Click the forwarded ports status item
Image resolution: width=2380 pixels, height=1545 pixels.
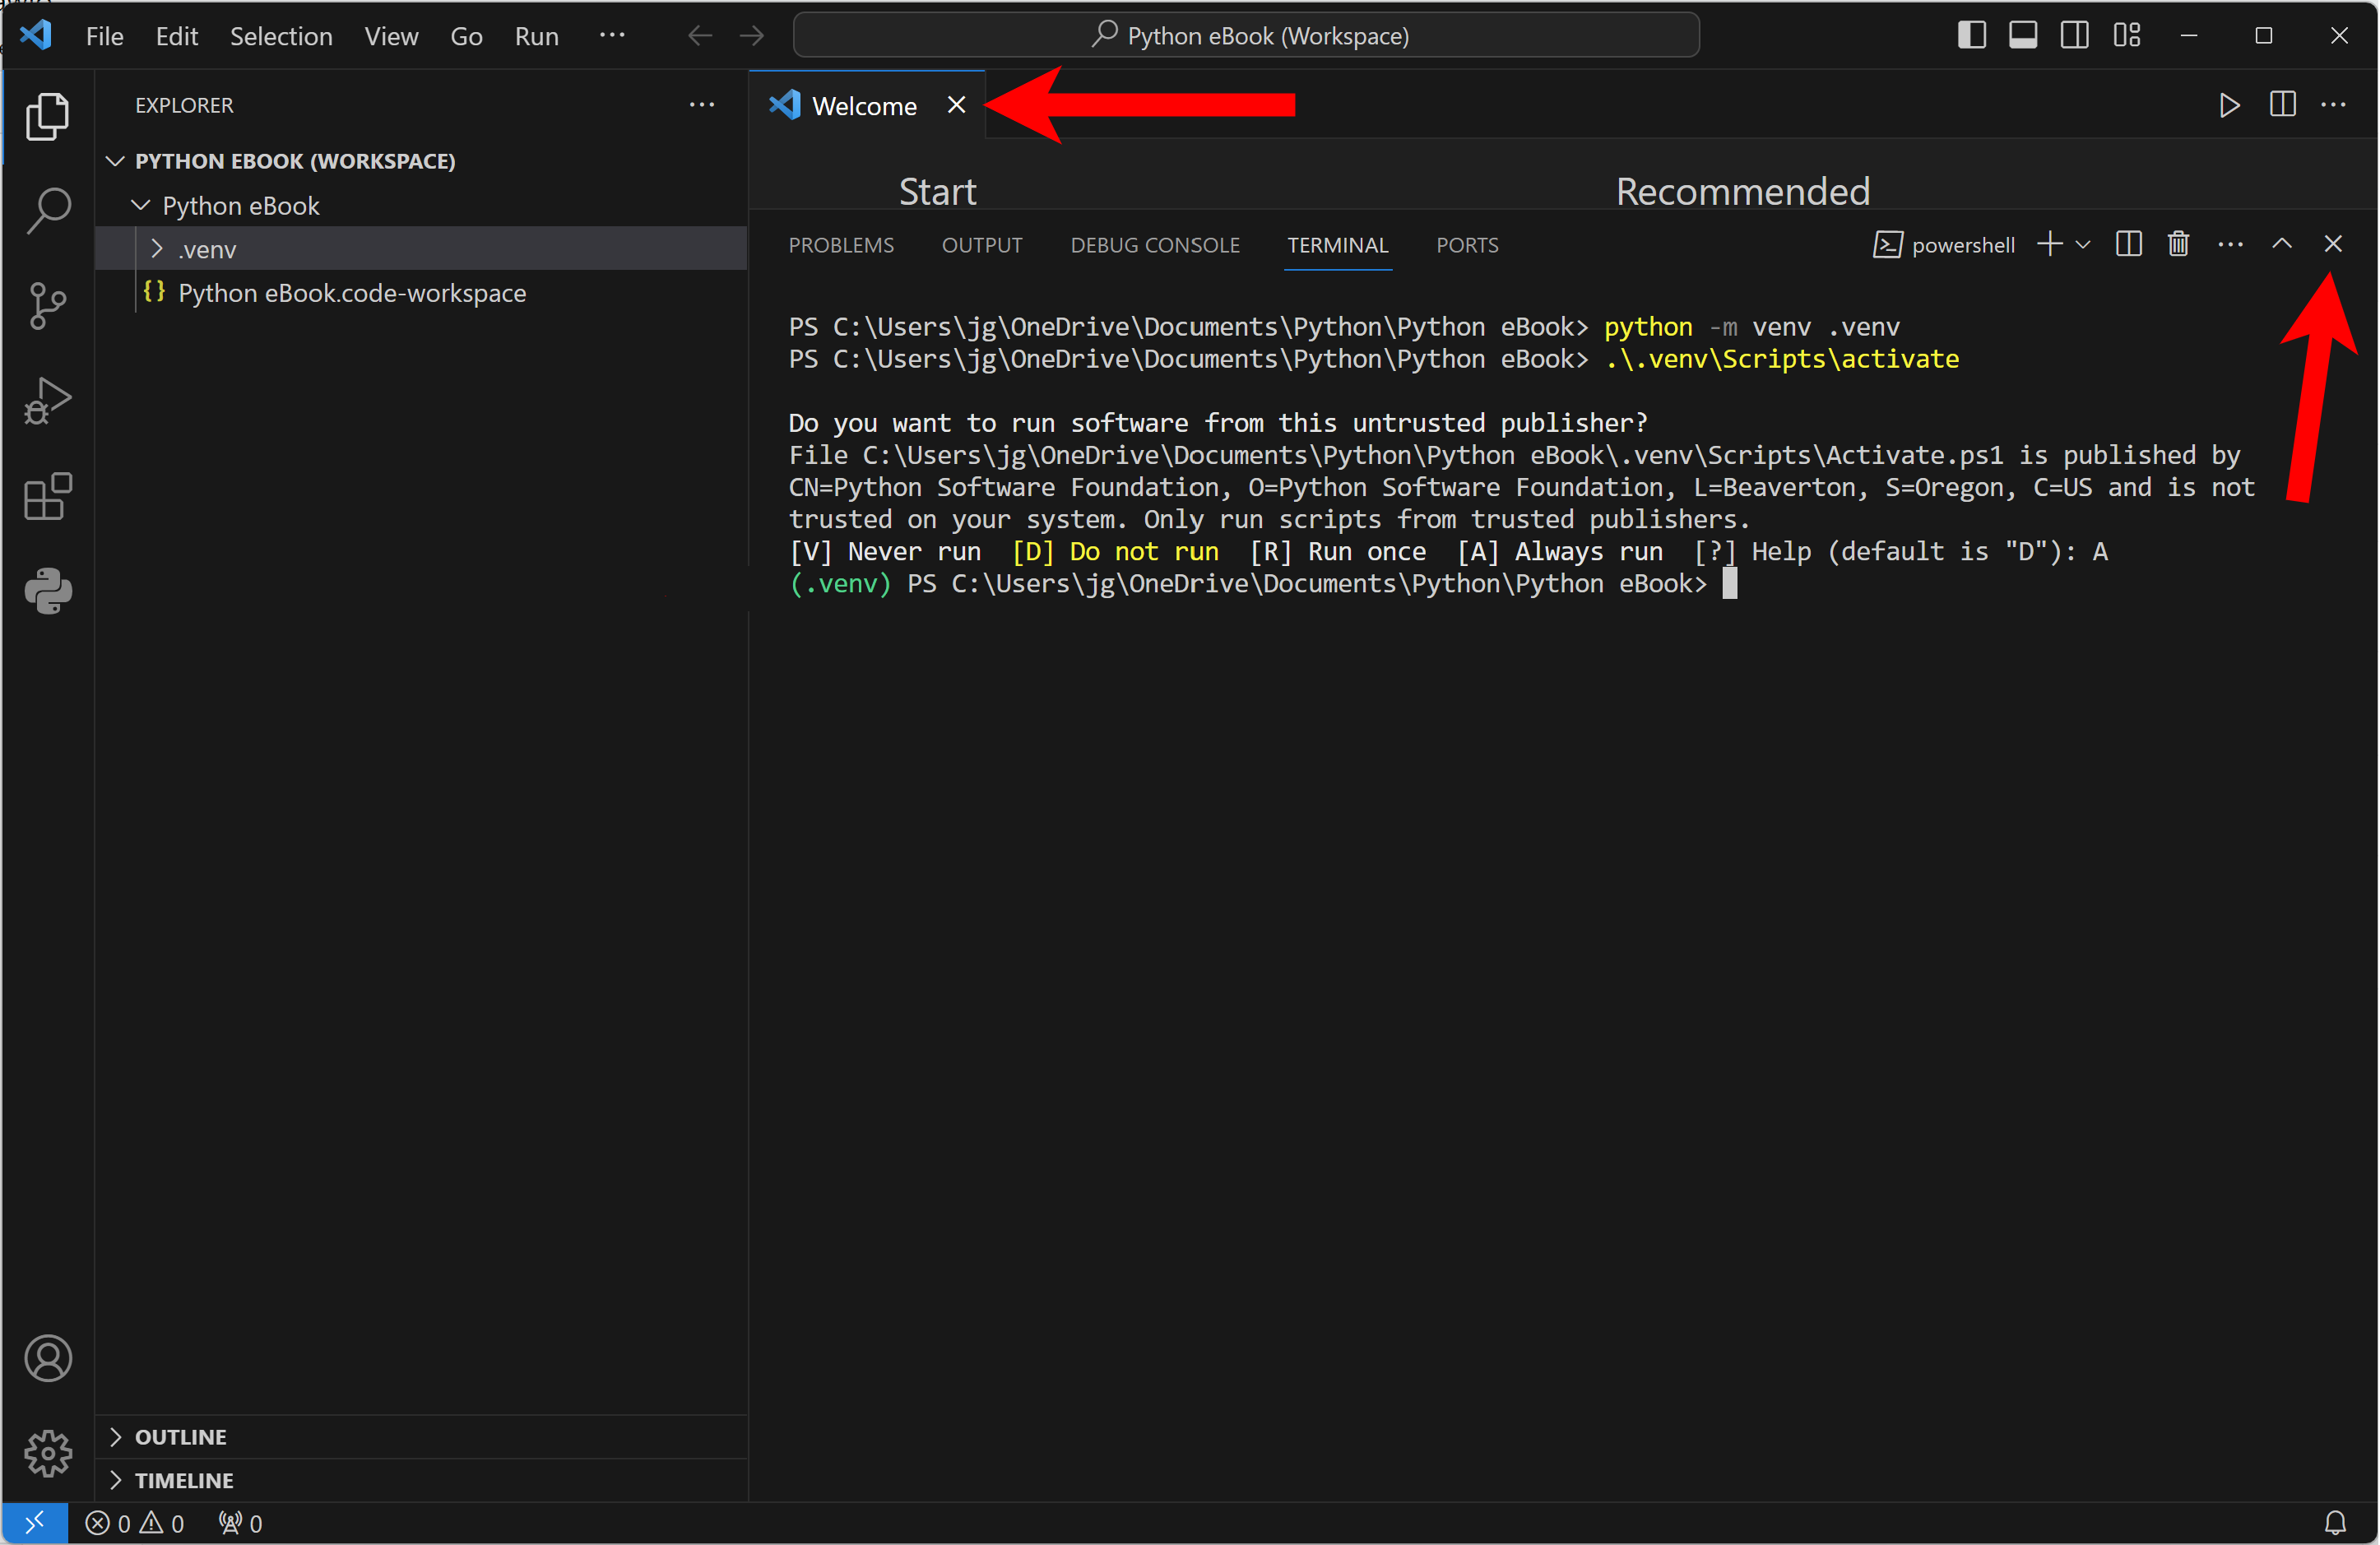coord(241,1523)
